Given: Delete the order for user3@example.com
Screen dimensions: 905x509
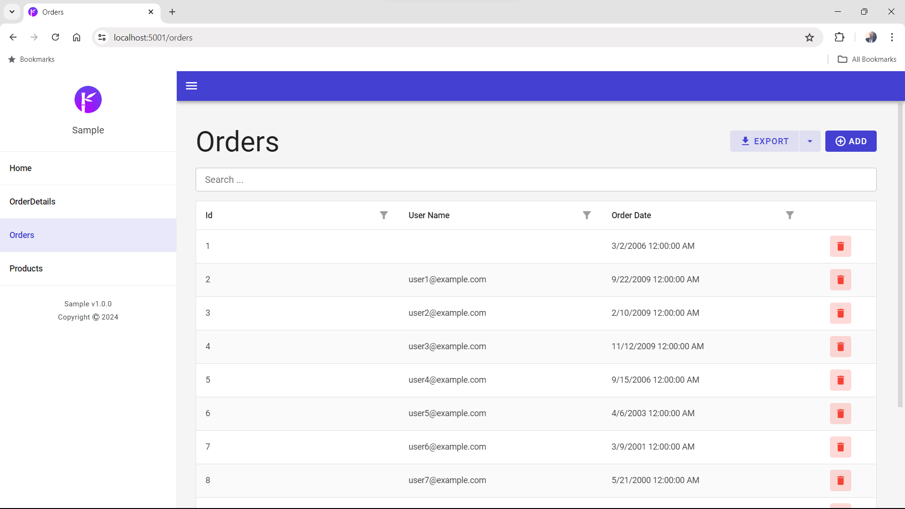Looking at the screenshot, I should click(840, 346).
